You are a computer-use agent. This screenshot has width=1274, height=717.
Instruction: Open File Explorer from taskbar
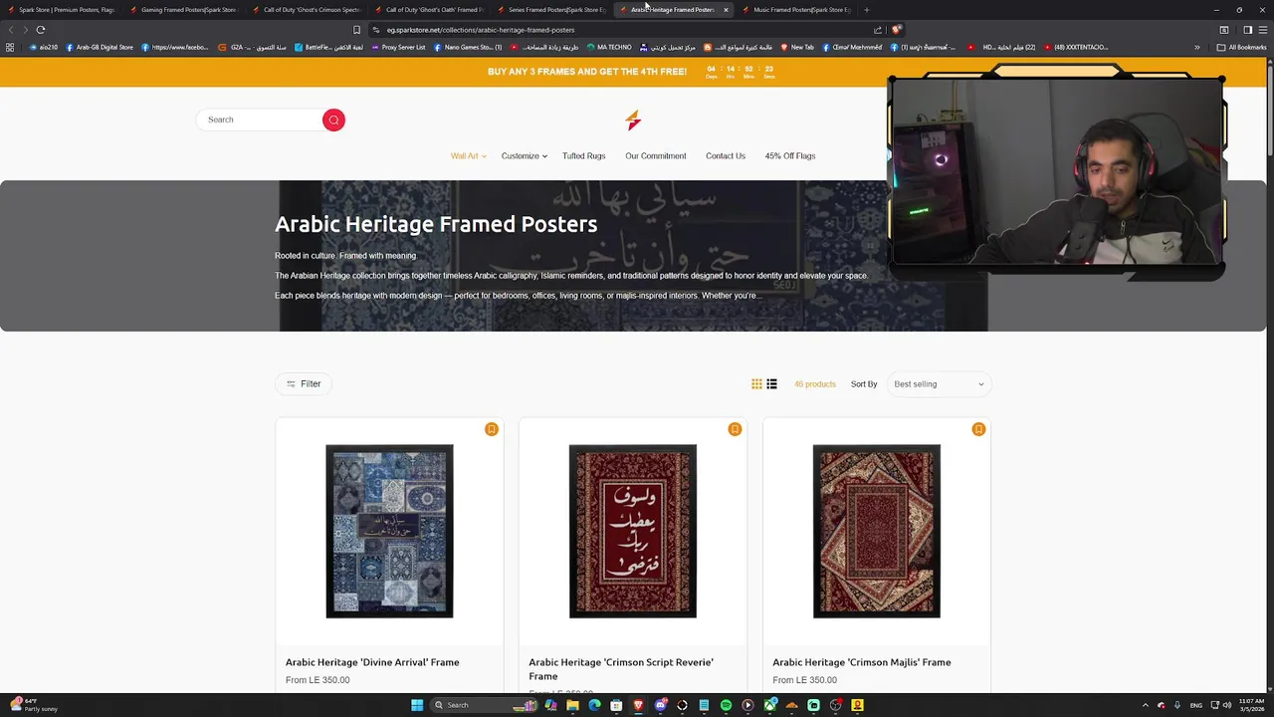(572, 705)
